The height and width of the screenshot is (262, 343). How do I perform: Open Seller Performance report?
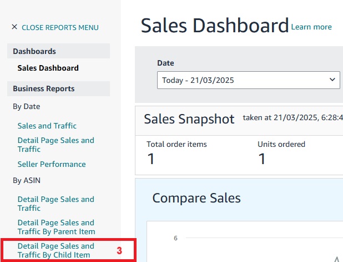52,164
